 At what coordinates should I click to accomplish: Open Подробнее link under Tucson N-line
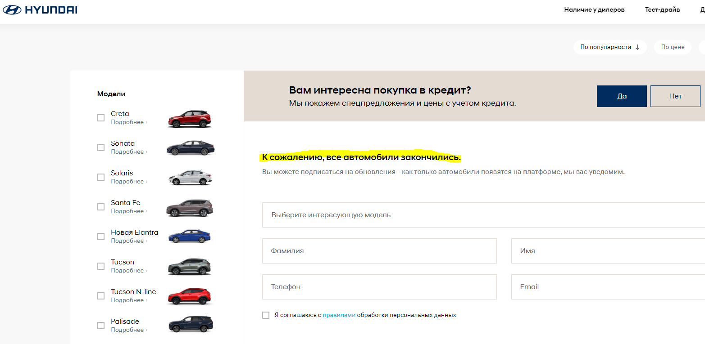point(129,300)
